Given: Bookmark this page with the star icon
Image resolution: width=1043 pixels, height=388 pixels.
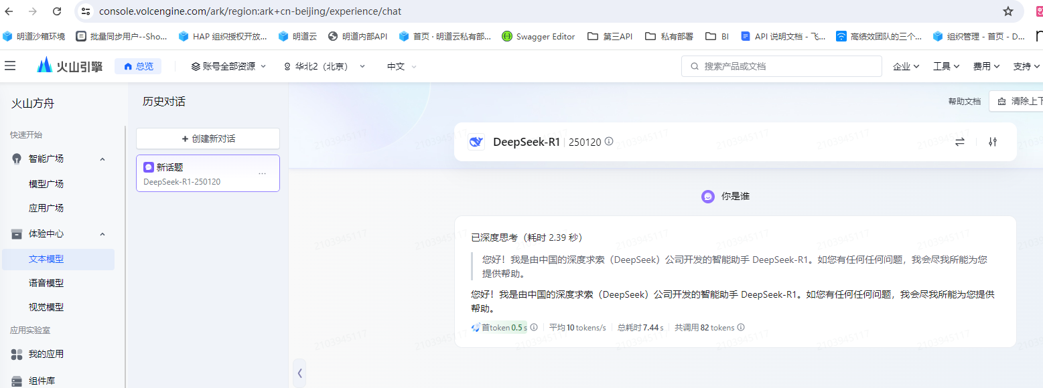Looking at the screenshot, I should click(x=1007, y=11).
